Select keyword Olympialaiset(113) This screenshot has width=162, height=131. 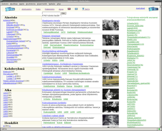pyautogui.click(x=135, y=44)
